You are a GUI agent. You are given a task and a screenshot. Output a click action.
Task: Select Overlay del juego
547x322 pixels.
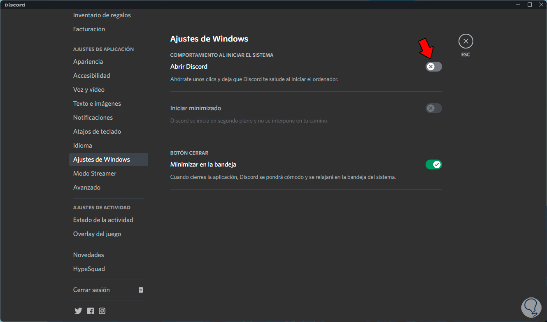(109, 234)
